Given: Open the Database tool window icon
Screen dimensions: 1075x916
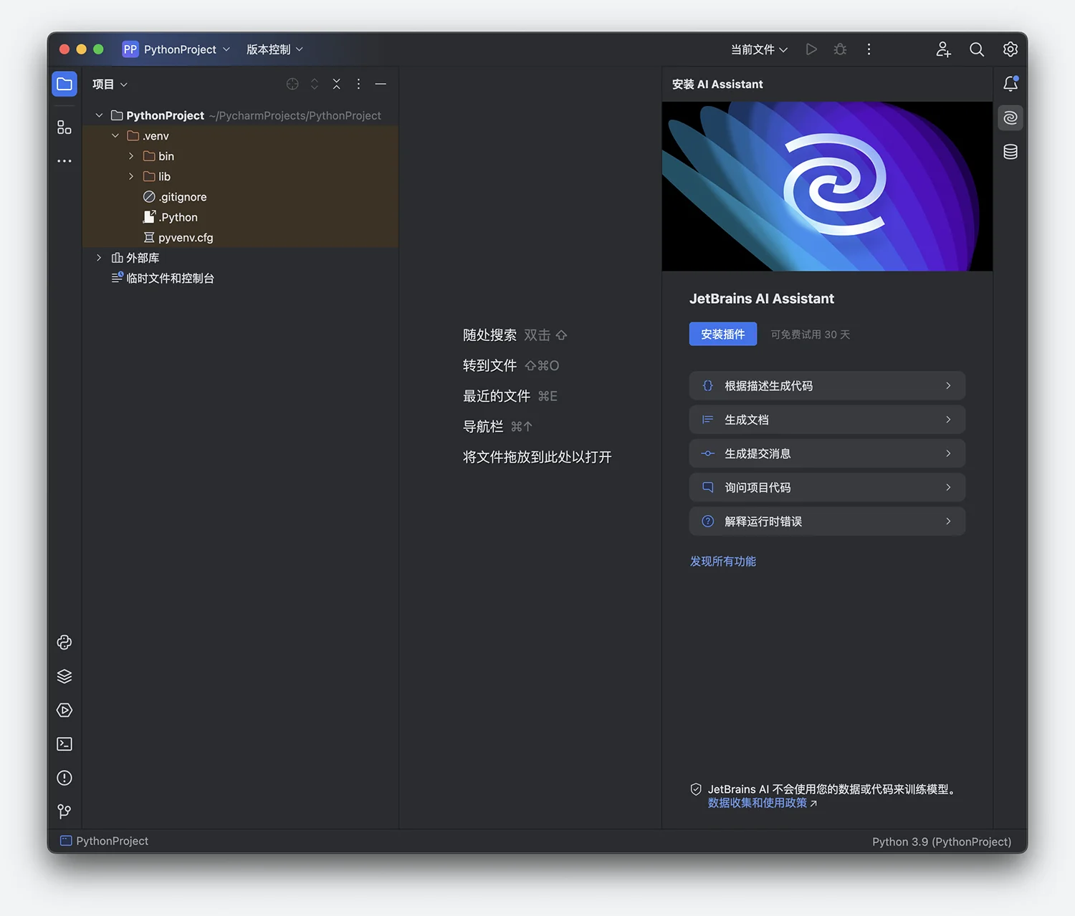Looking at the screenshot, I should point(1010,152).
